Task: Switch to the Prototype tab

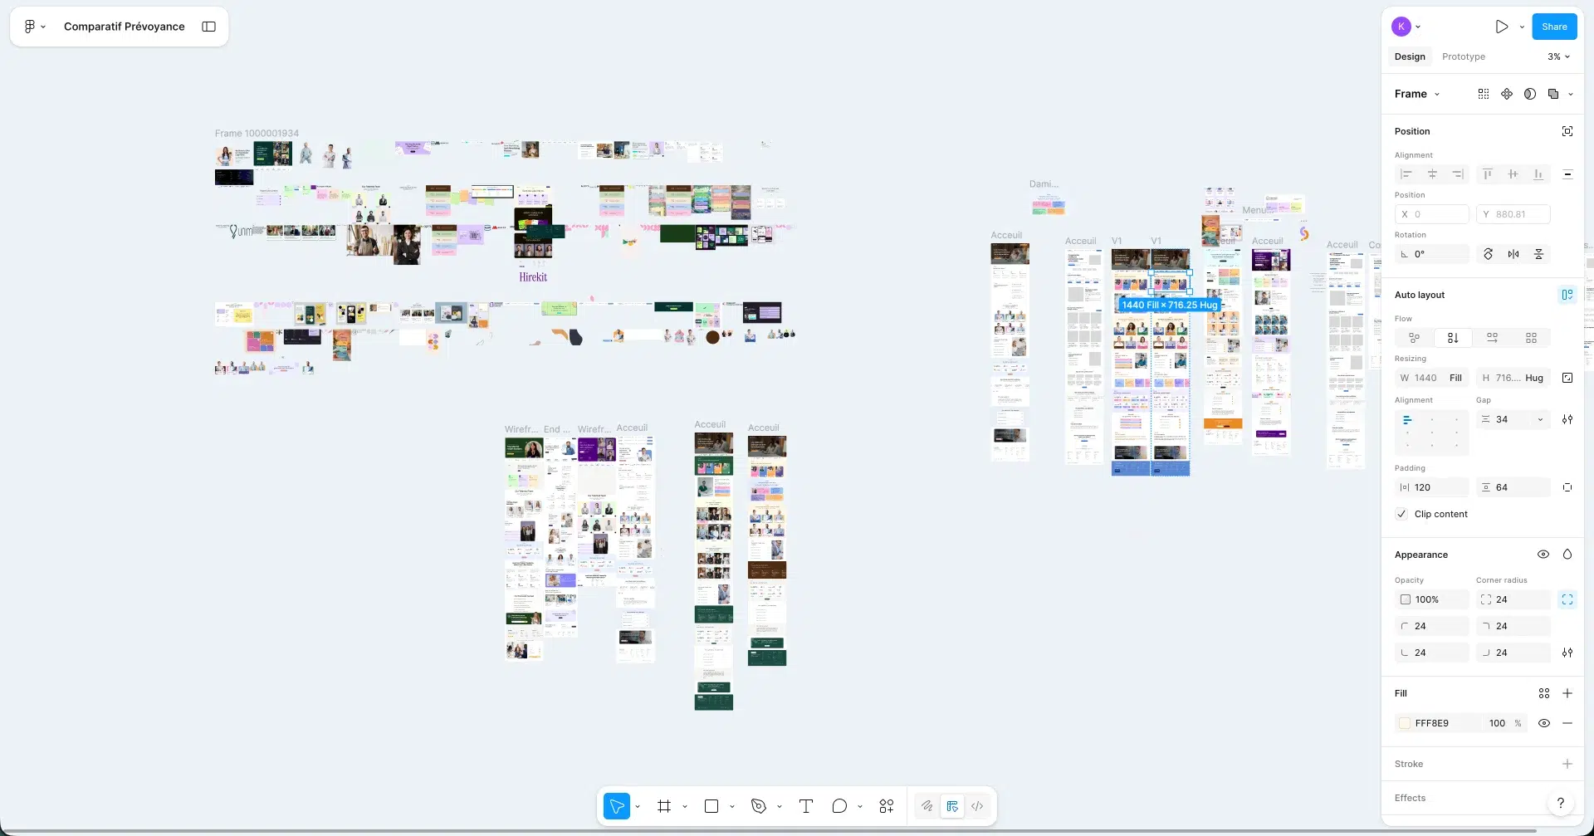Action: 1463,56
